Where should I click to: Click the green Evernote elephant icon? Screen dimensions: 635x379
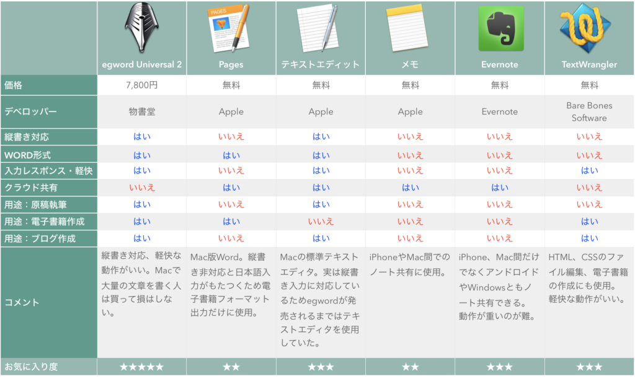coord(501,30)
